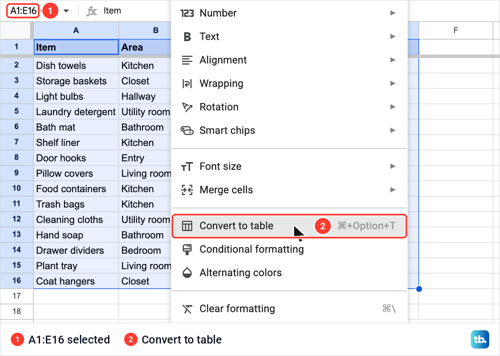Click the Alignment lines icon

(187, 60)
